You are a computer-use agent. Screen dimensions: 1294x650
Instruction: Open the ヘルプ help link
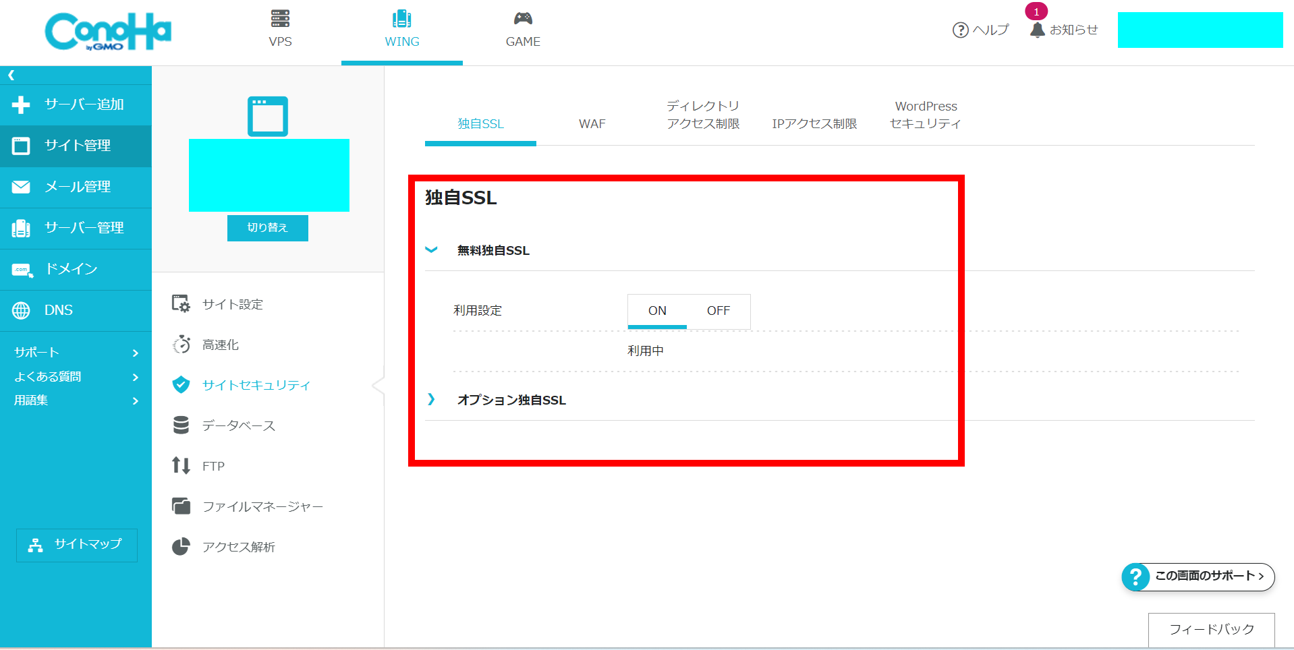[x=980, y=30]
